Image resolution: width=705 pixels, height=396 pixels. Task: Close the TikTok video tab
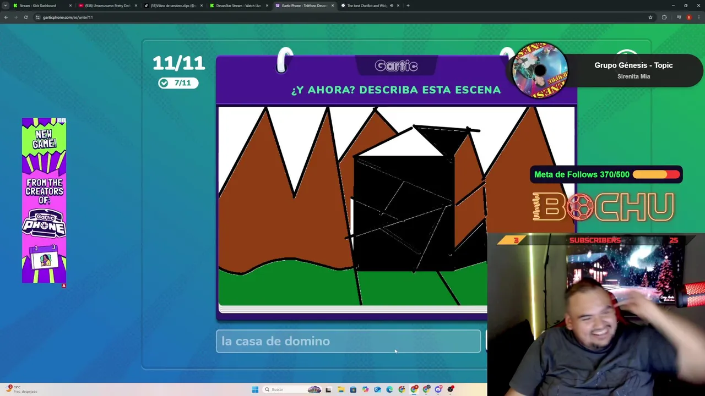coord(201,5)
